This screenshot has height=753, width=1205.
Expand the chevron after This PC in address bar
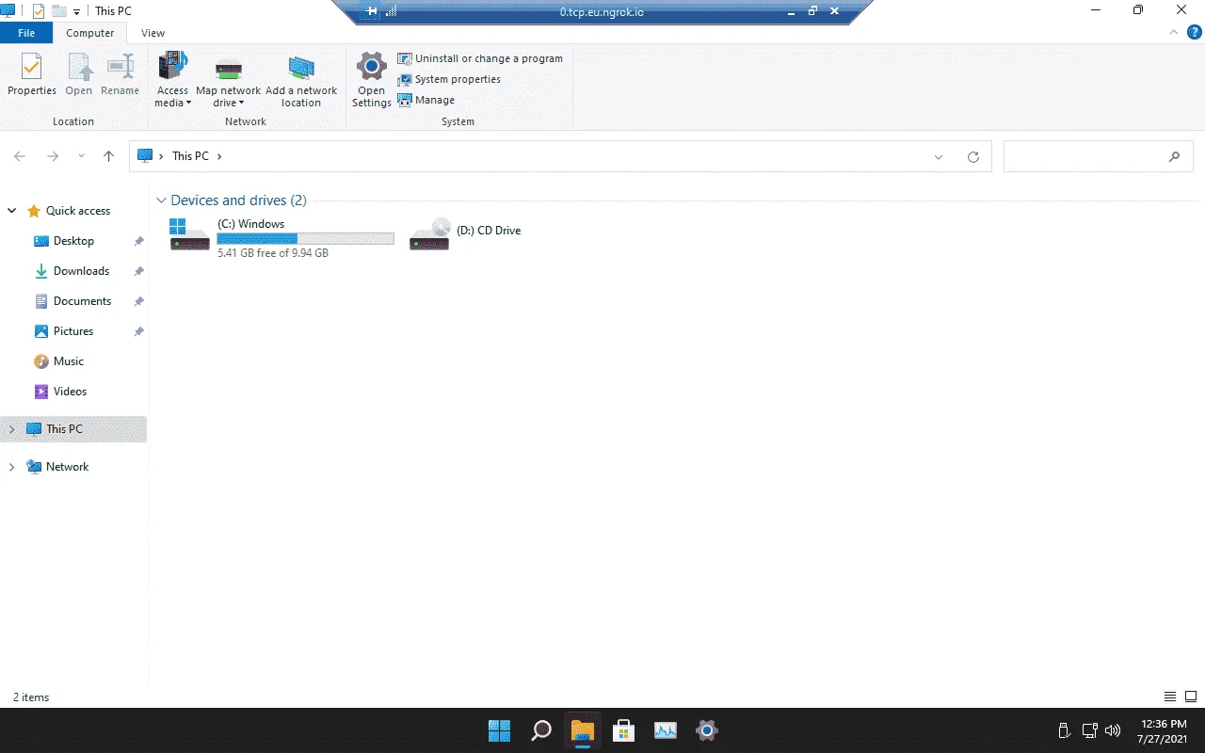[x=219, y=156]
